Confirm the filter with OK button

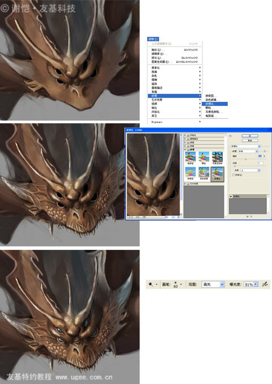(250, 136)
